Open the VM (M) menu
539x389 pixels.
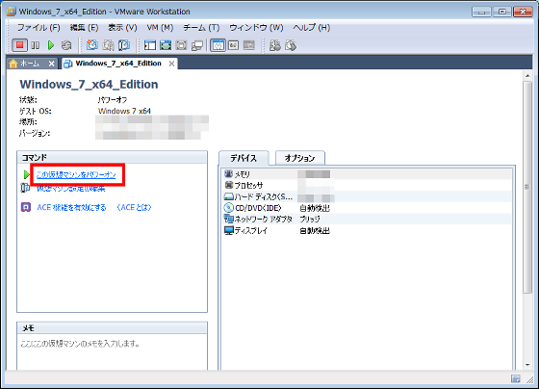(160, 28)
